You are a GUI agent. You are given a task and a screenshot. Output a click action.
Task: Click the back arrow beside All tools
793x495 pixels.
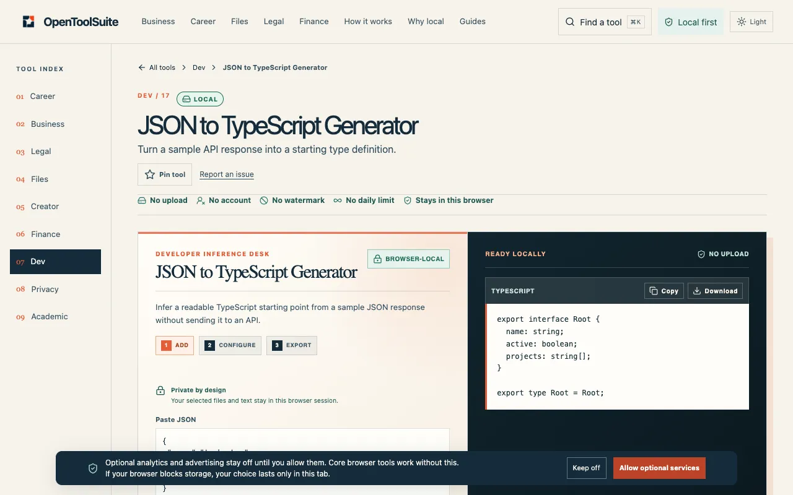coord(142,67)
